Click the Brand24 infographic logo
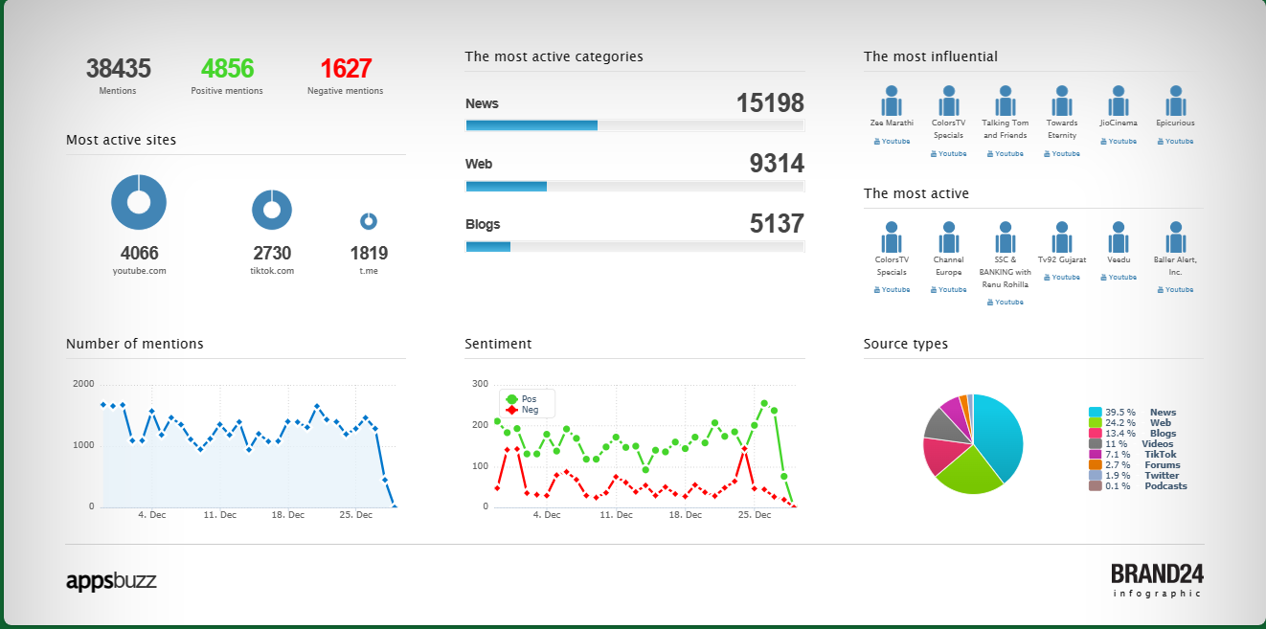1266x629 pixels. [1157, 579]
